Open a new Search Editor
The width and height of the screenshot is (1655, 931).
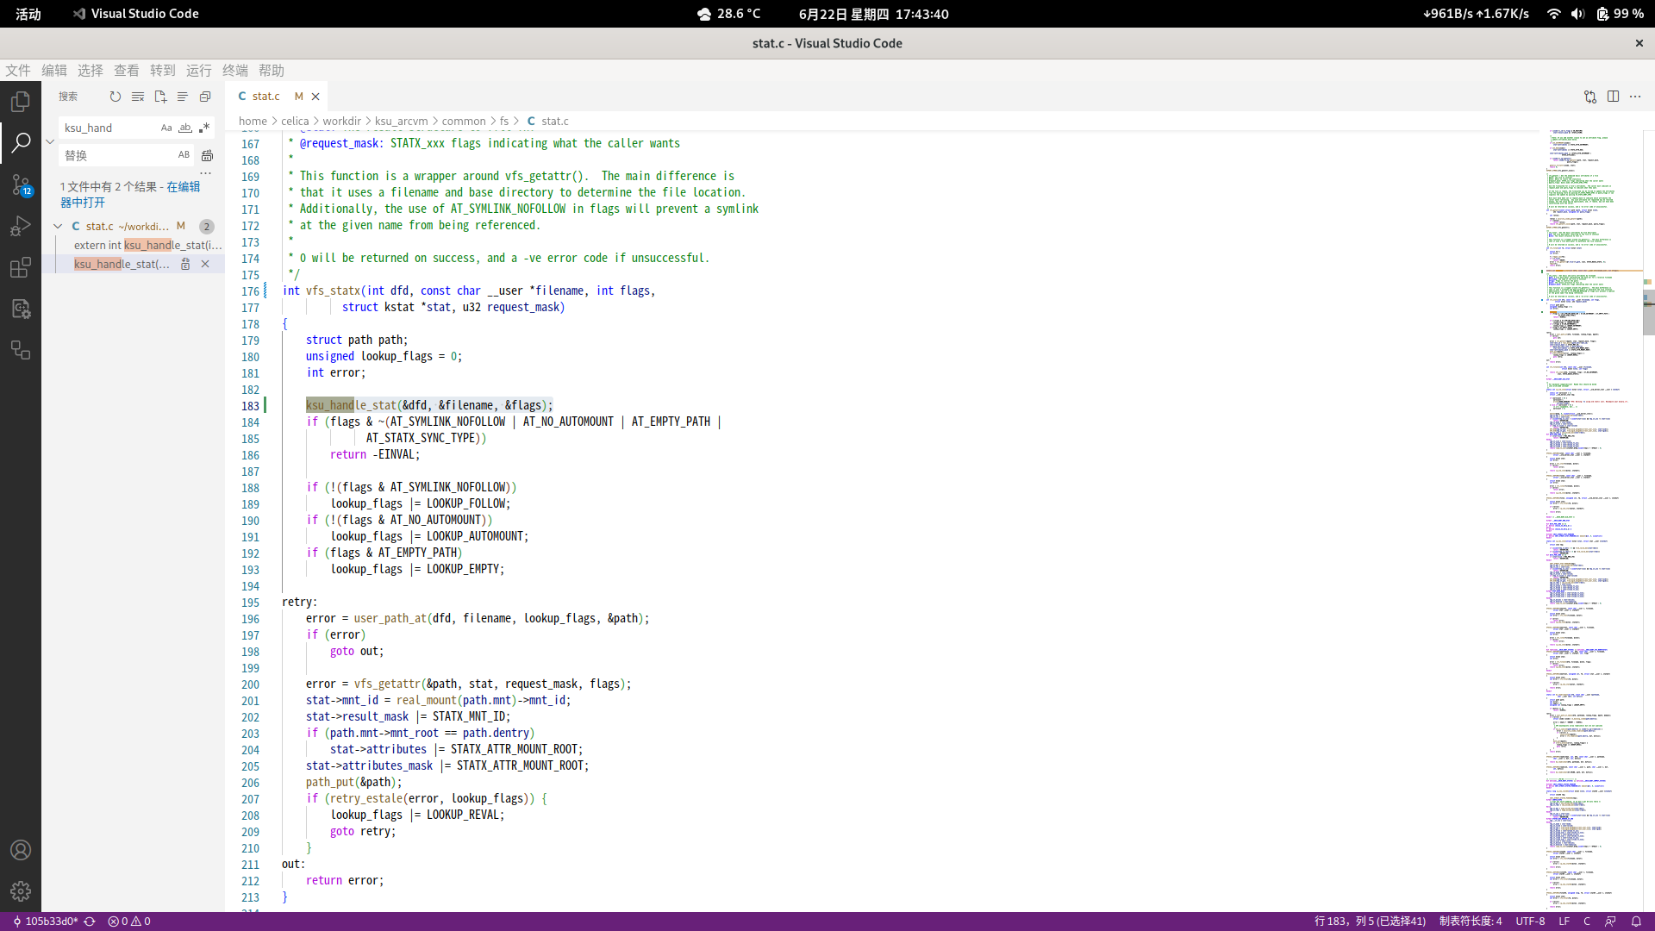(160, 97)
